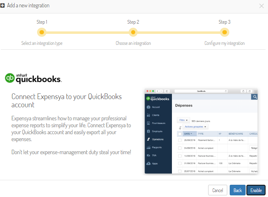Viewport: 268px width, 197px height.
Task: Click the 'Step 1' label
Action: [x=42, y=22]
